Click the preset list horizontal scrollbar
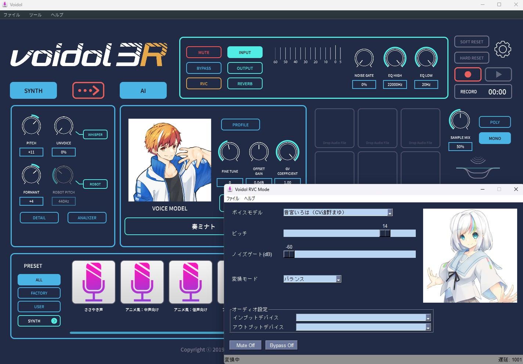Screen dimensions: 523x364 coord(147,333)
